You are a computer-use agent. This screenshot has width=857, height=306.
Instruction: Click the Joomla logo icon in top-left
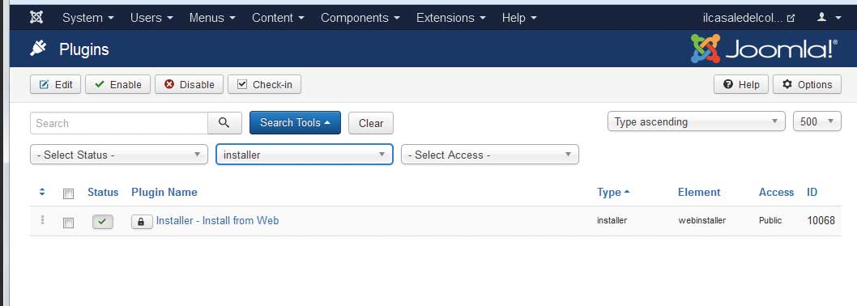click(x=36, y=18)
